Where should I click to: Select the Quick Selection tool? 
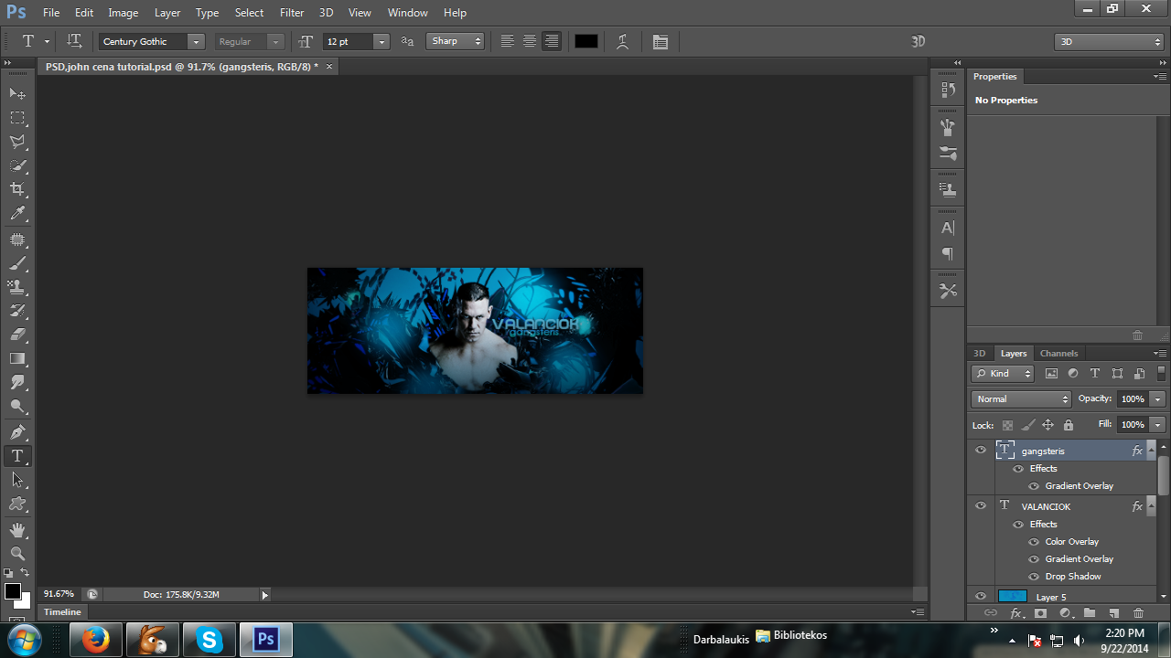tap(17, 165)
